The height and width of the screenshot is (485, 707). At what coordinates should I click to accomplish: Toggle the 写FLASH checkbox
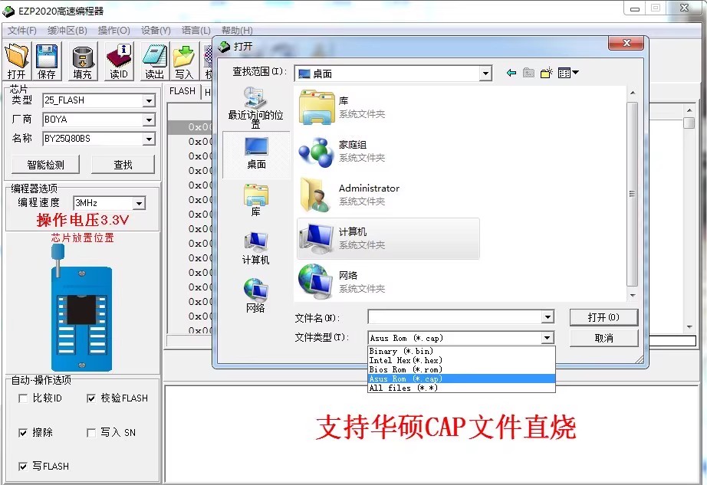(23, 467)
